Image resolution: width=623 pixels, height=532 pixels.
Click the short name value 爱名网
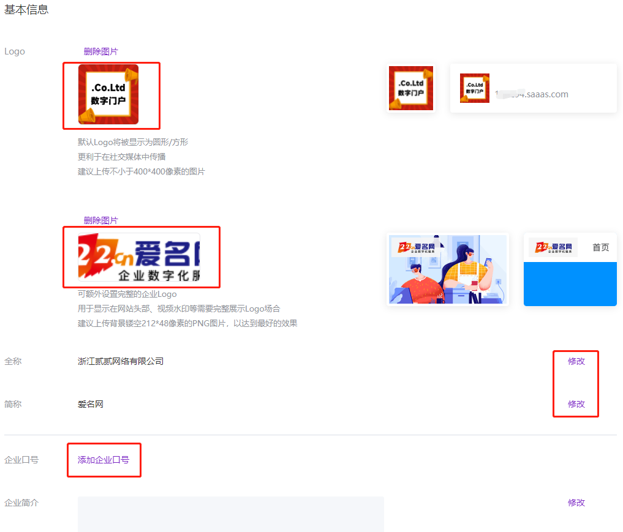pyautogui.click(x=91, y=404)
